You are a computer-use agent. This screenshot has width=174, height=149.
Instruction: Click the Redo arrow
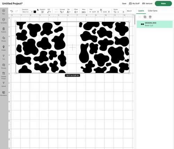(x=16, y=11)
